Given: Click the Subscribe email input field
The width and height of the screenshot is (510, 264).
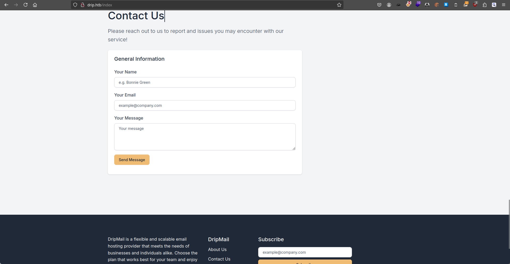Looking at the screenshot, I should [305, 252].
